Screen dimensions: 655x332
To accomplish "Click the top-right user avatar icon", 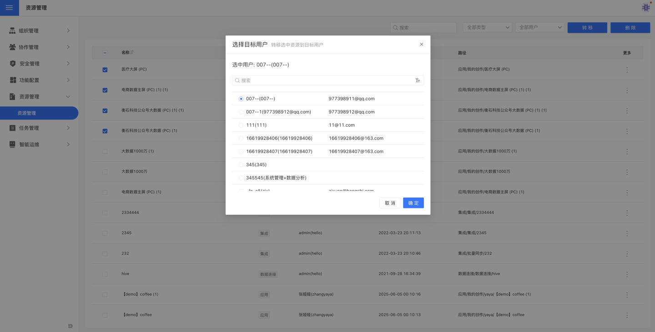I will (646, 7).
